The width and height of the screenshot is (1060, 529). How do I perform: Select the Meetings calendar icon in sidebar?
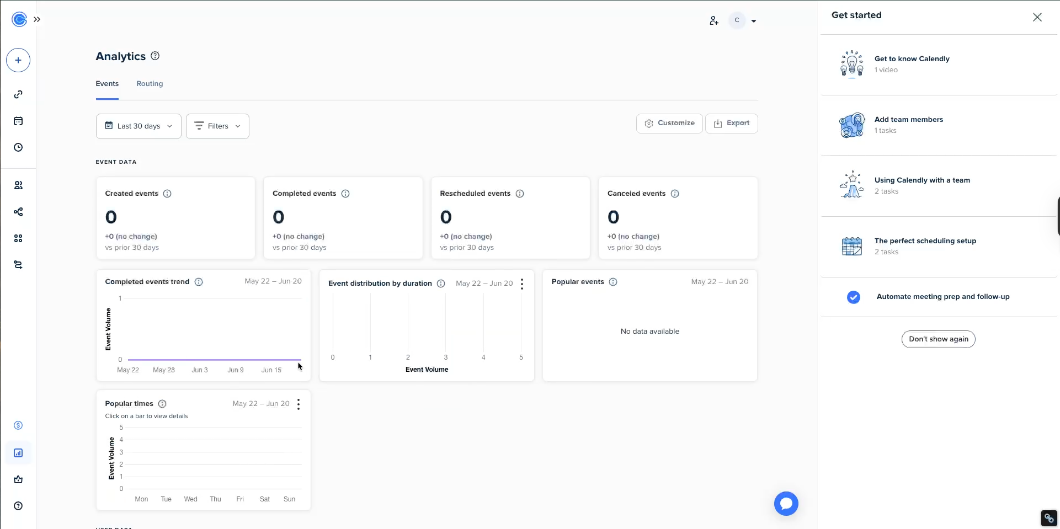(18, 121)
